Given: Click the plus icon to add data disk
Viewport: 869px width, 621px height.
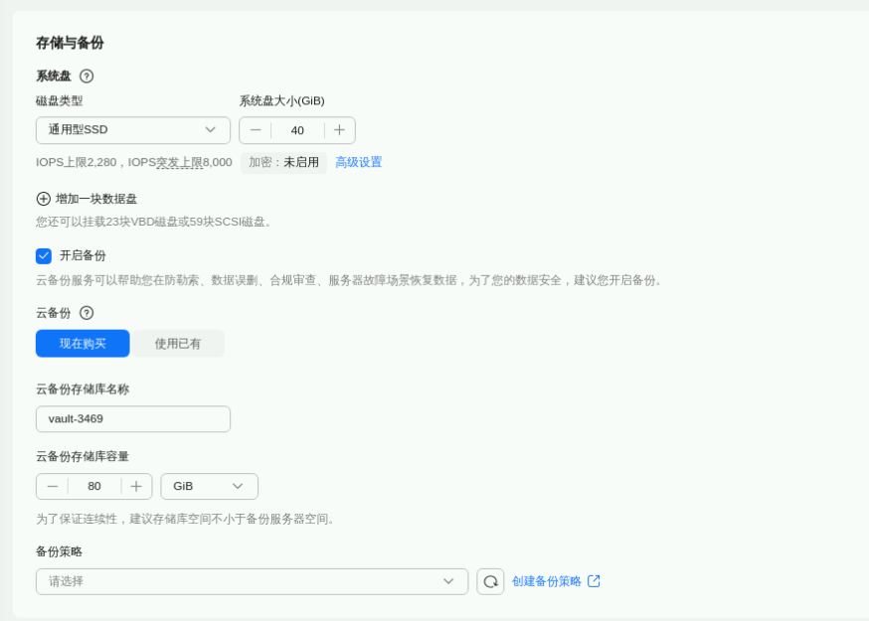Looking at the screenshot, I should [x=43, y=199].
